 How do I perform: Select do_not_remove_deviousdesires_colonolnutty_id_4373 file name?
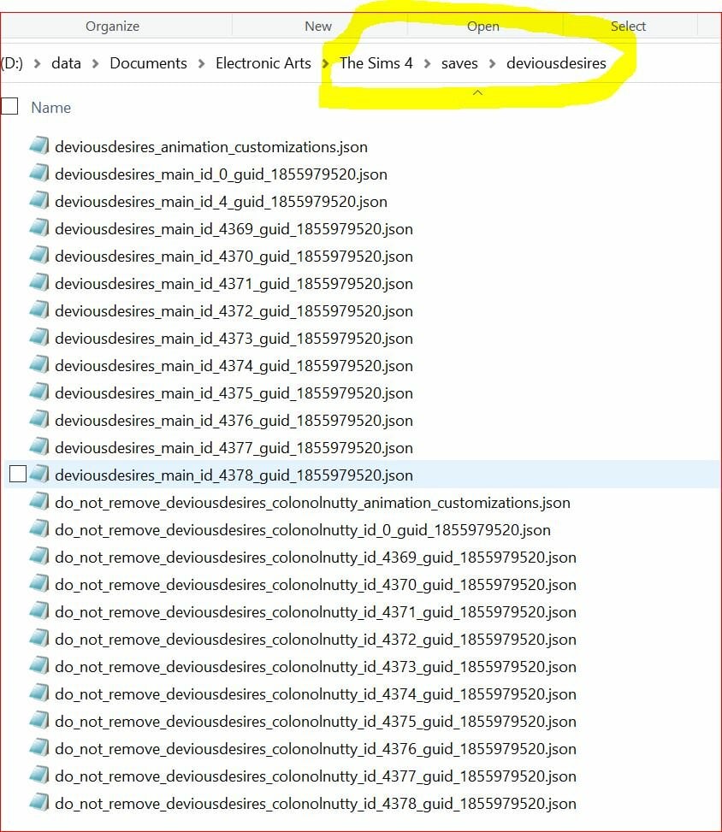point(316,667)
